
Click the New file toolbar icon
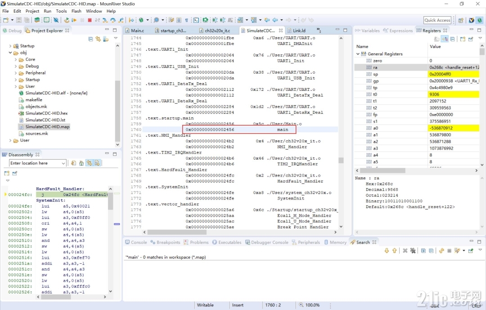(5, 20)
